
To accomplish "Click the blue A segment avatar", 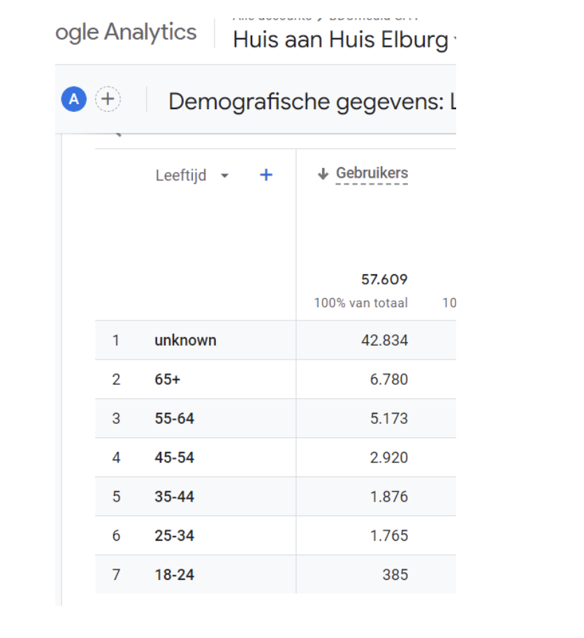I will [x=73, y=99].
